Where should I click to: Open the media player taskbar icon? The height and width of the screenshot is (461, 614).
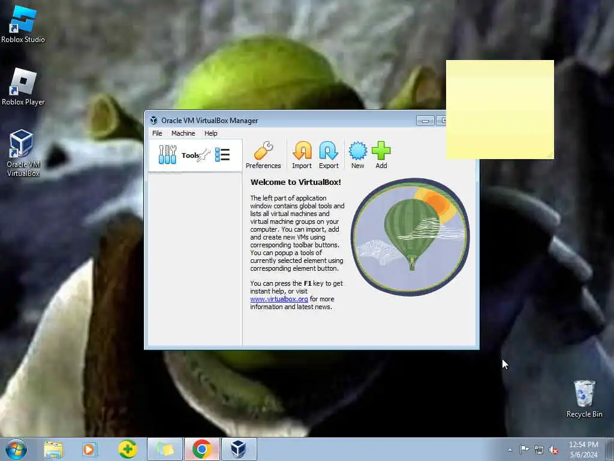tap(89, 450)
